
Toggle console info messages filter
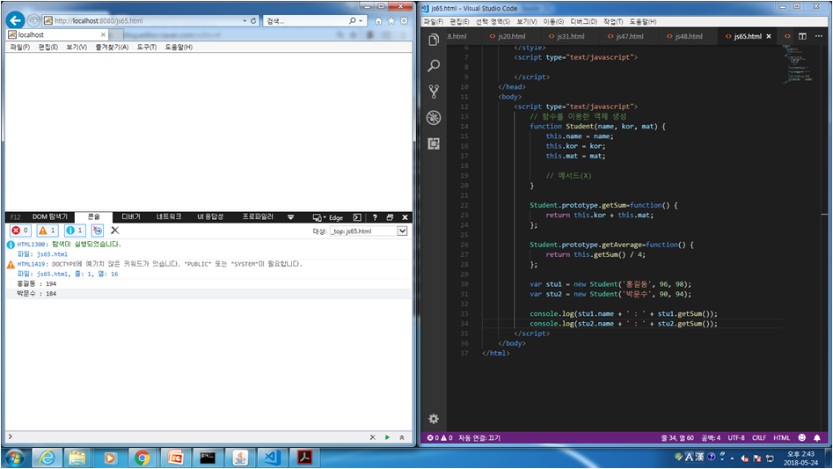coord(75,231)
